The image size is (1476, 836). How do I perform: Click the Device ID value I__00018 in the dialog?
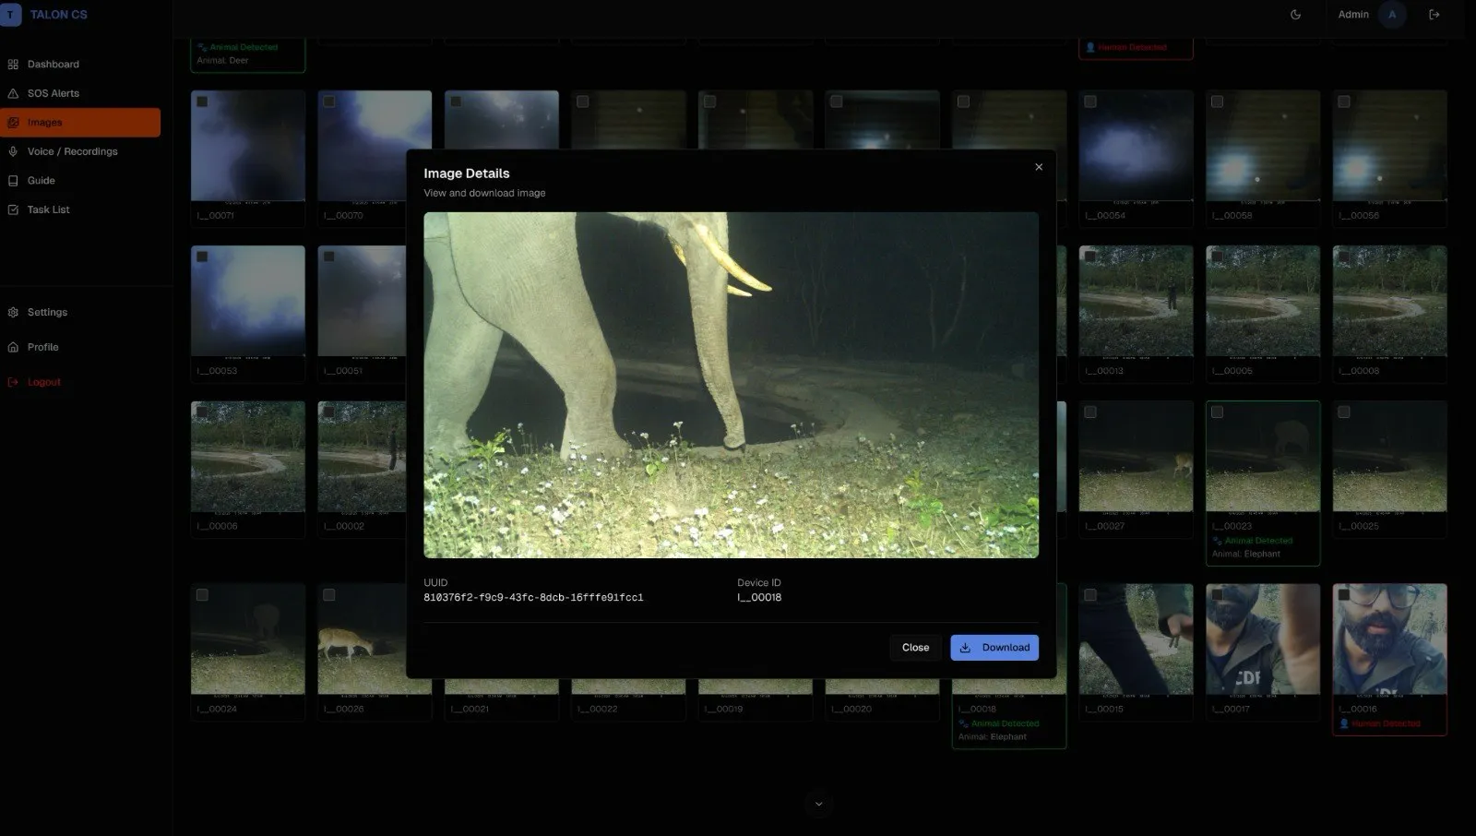click(759, 597)
